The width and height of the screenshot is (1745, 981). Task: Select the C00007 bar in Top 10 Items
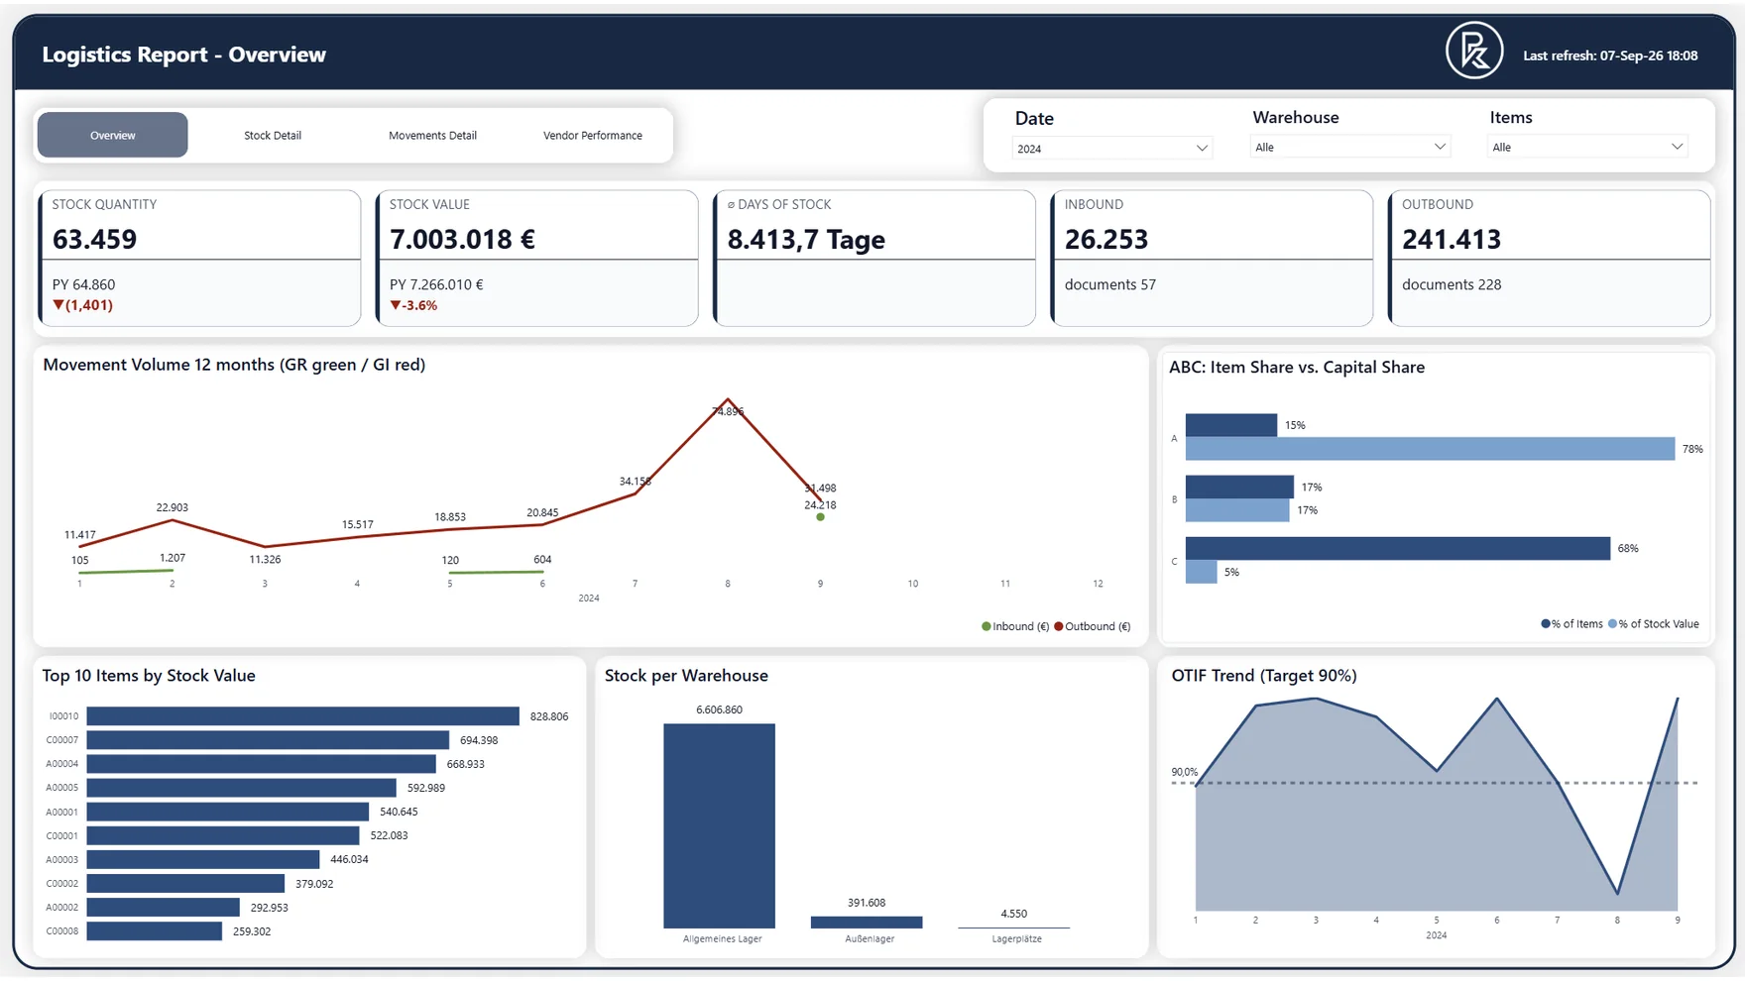click(268, 740)
